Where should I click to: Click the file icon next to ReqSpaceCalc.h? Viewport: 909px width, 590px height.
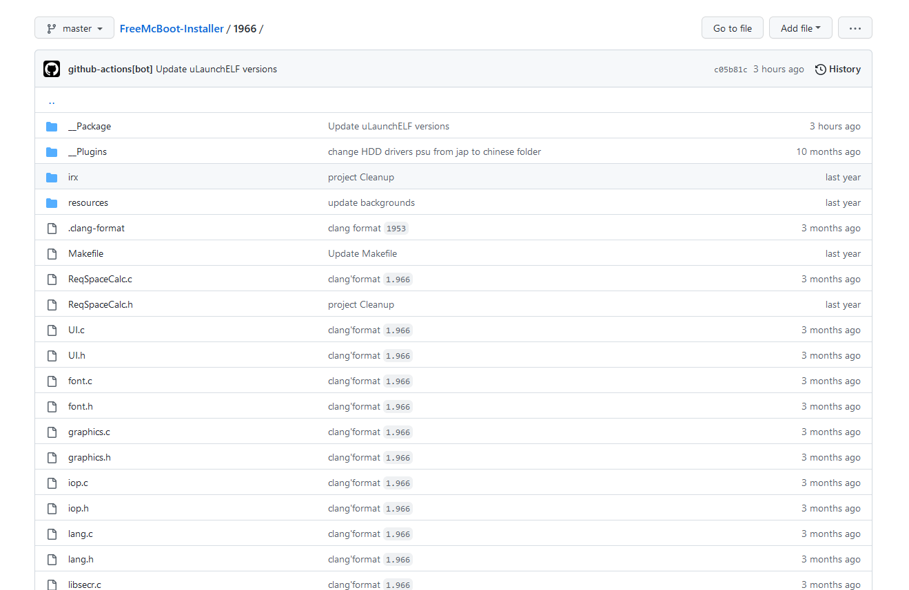click(52, 304)
